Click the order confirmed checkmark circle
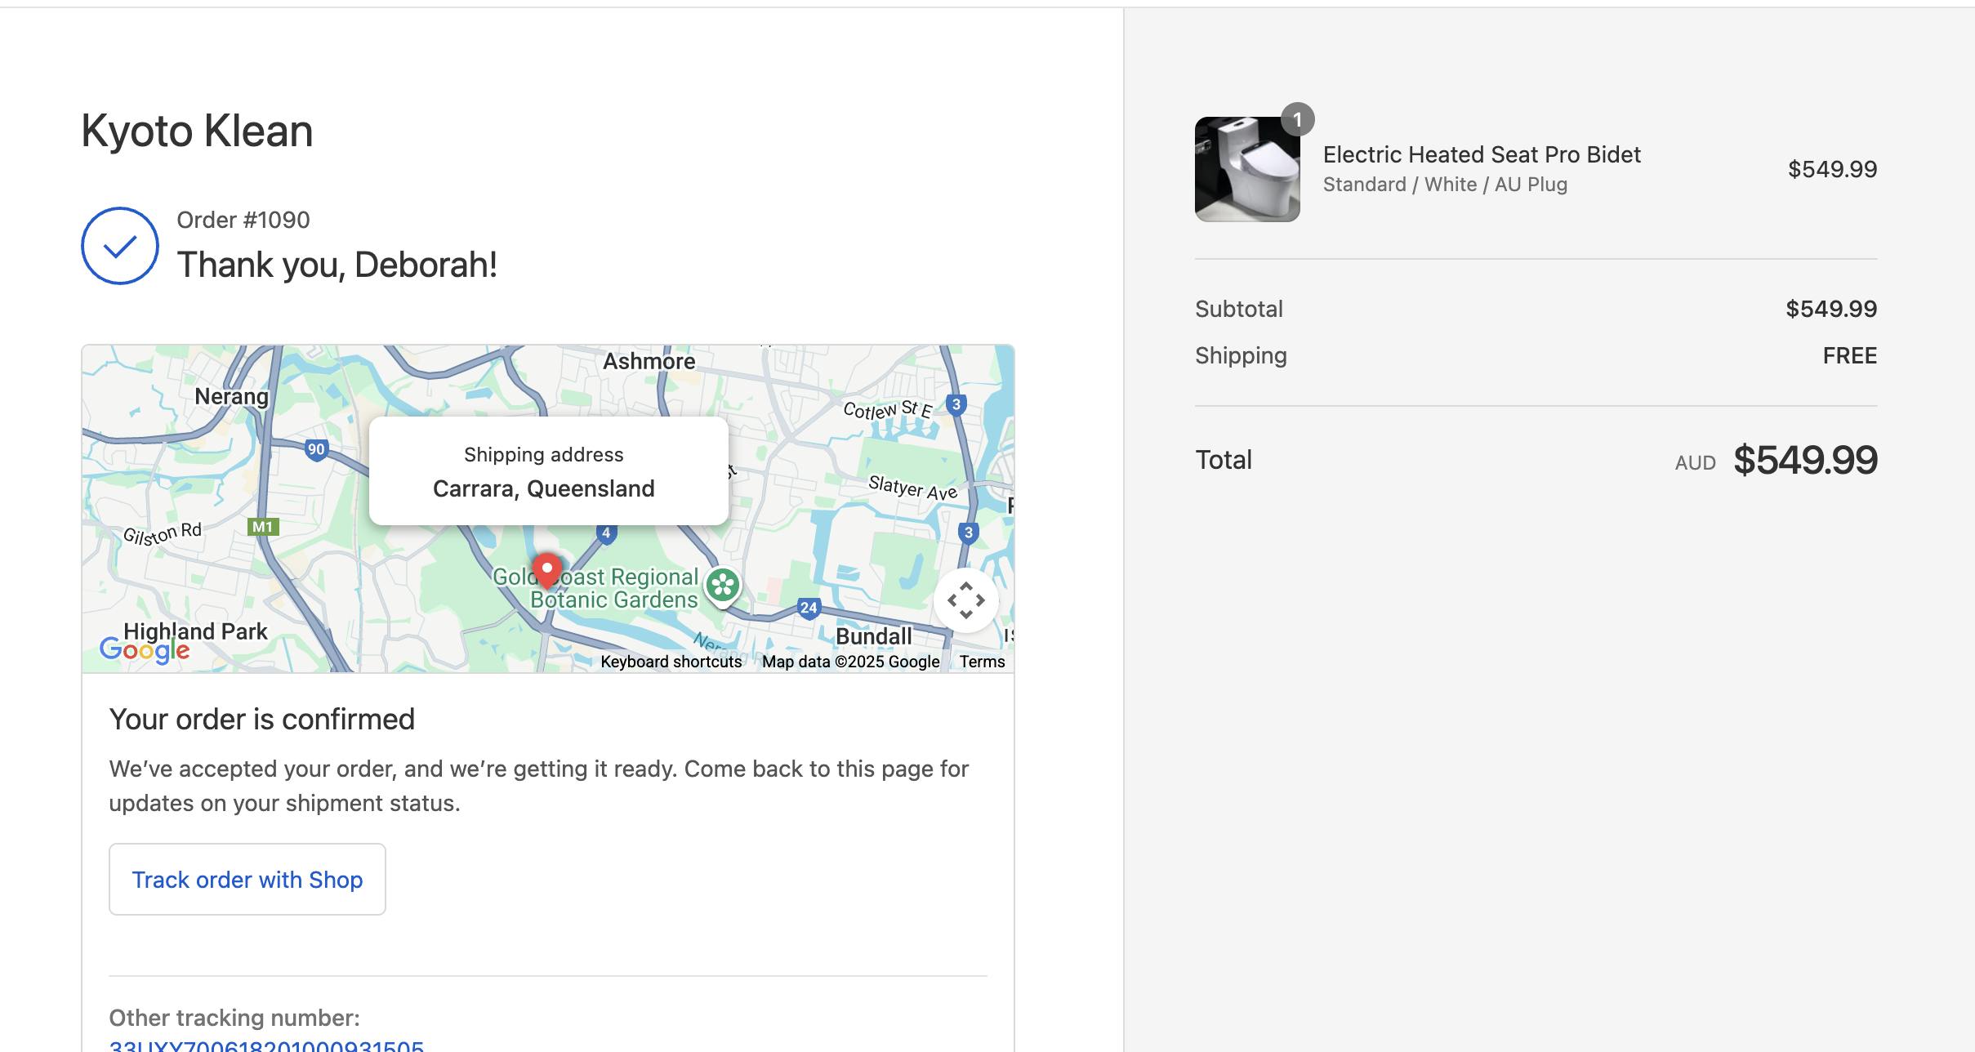Viewport: 1975px width, 1052px height. tap(120, 246)
